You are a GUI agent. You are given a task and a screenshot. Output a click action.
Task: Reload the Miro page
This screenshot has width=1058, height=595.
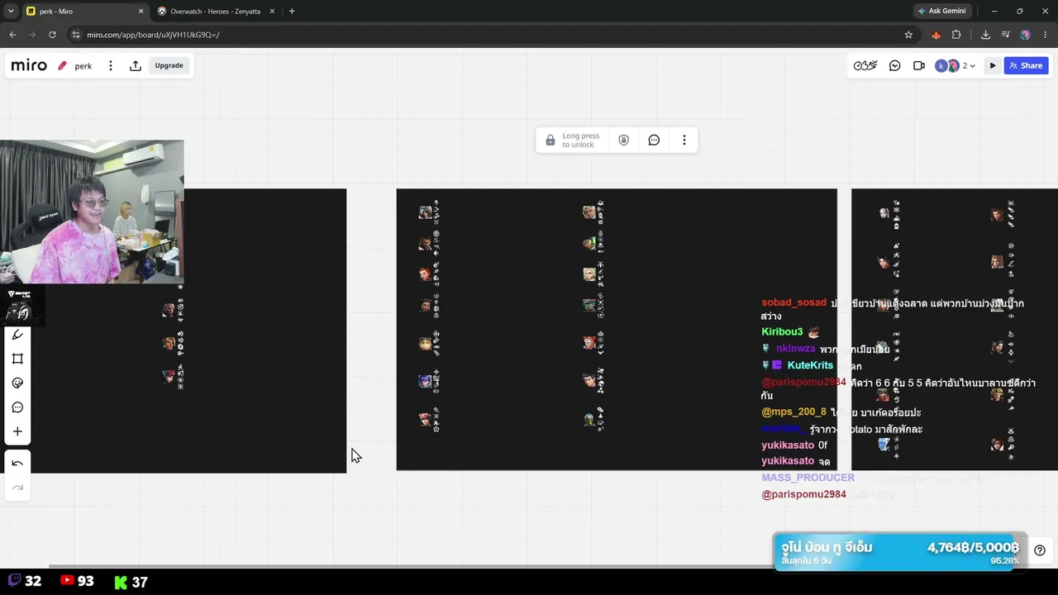[x=52, y=35]
